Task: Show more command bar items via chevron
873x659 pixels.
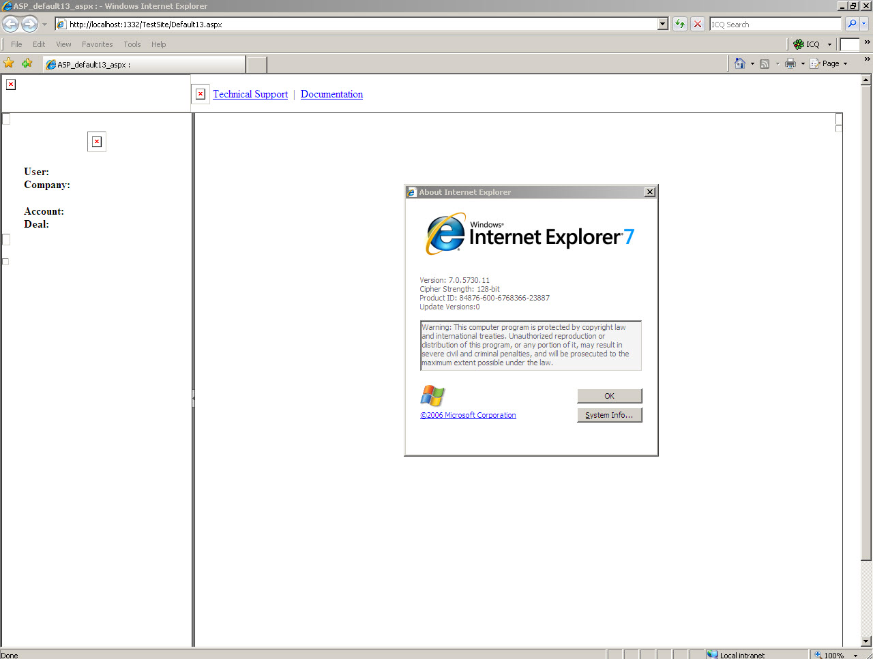Action: 867,60
